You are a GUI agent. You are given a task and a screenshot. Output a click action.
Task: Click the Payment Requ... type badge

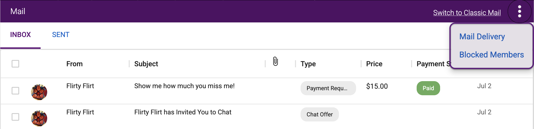click(x=328, y=88)
